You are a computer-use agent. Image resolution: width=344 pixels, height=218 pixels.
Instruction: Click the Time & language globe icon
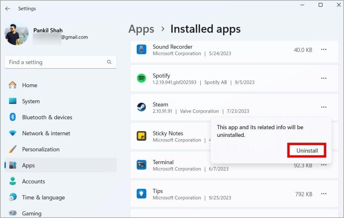13,197
